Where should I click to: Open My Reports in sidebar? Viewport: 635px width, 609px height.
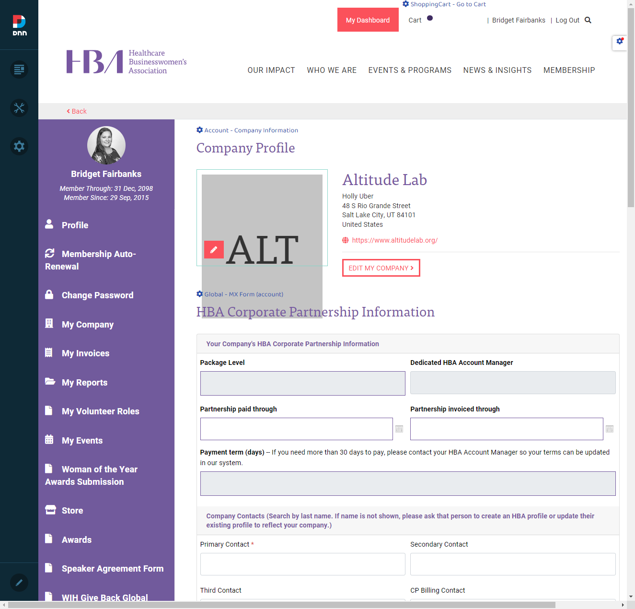pos(84,383)
